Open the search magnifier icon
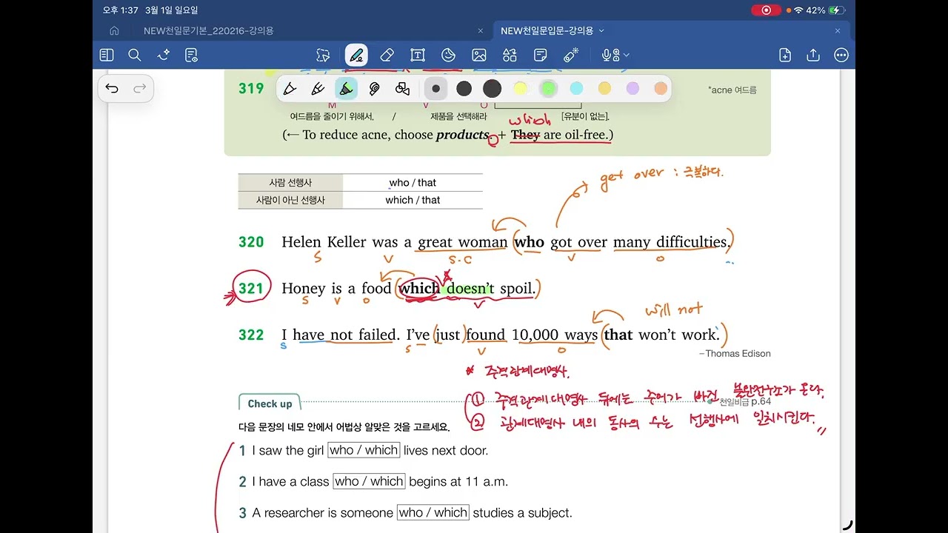This screenshot has width=948, height=533. pos(135,55)
